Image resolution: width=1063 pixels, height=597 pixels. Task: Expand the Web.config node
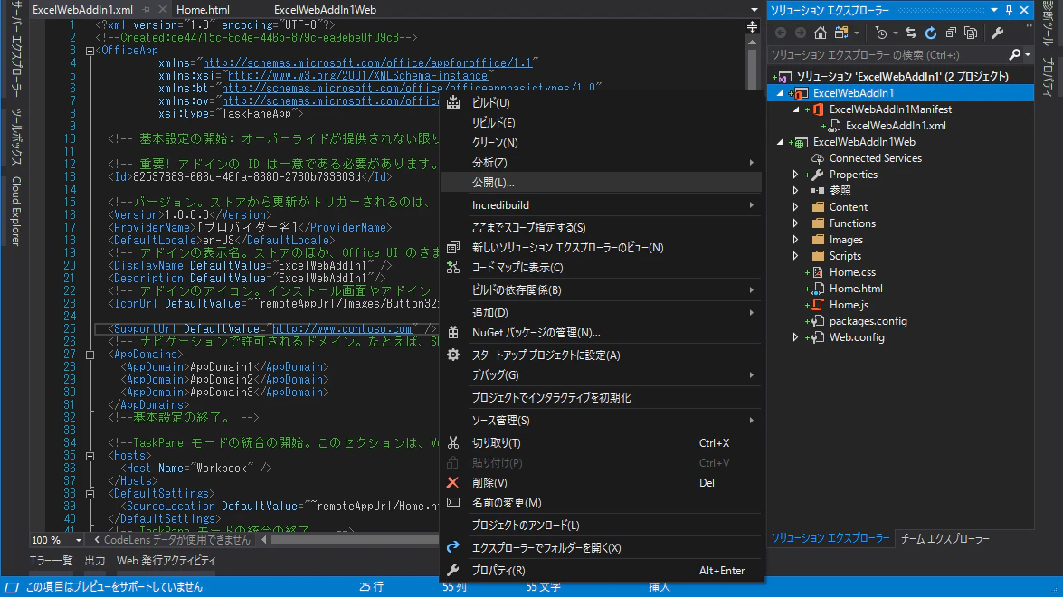796,336
